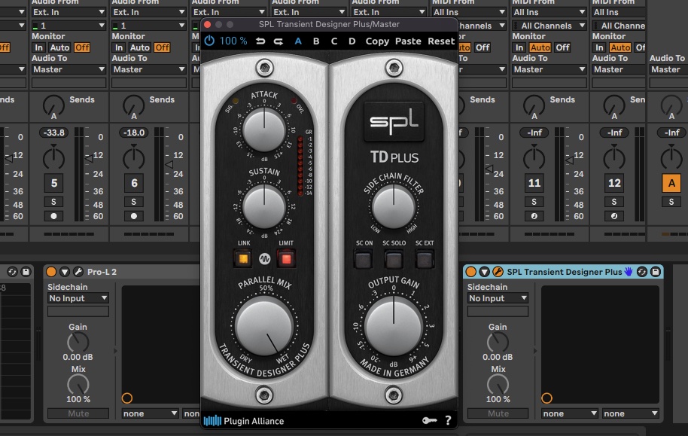Click save preset icon on SPL Transient Designer device
The height and width of the screenshot is (436, 688).
click(x=656, y=272)
